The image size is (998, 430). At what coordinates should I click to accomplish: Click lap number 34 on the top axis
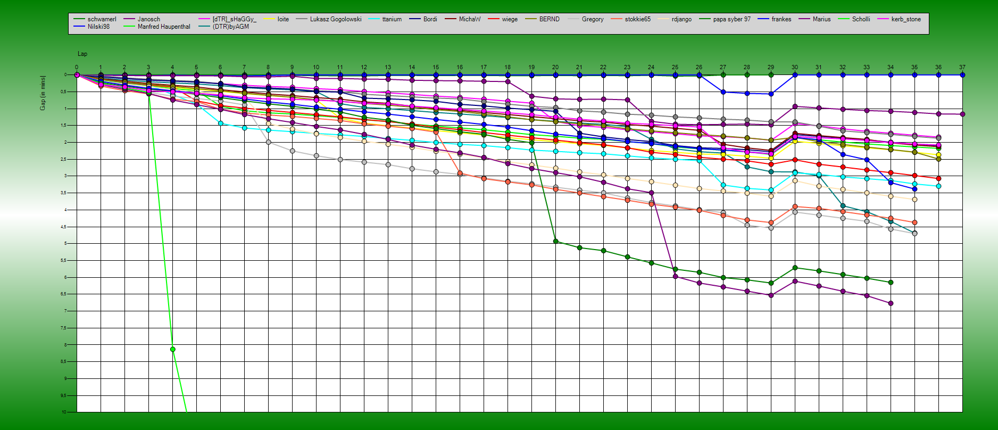[x=891, y=68]
